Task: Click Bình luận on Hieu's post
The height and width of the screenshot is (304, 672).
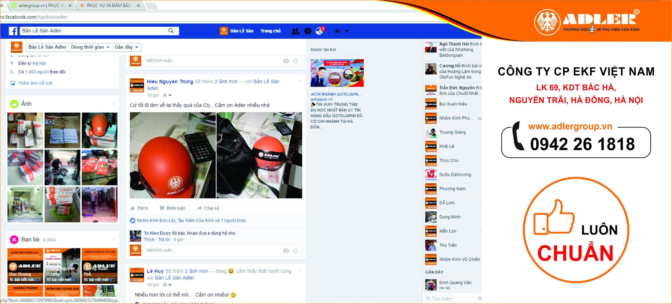Action: [173, 208]
